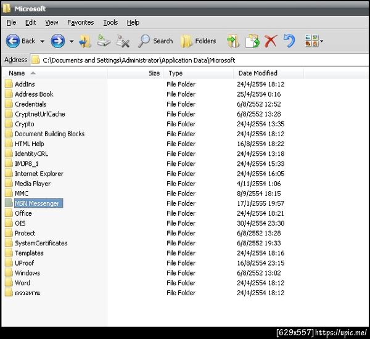The height and width of the screenshot is (339, 370).
Task: Click the Word folder icon
Action: pyautogui.click(x=9, y=283)
